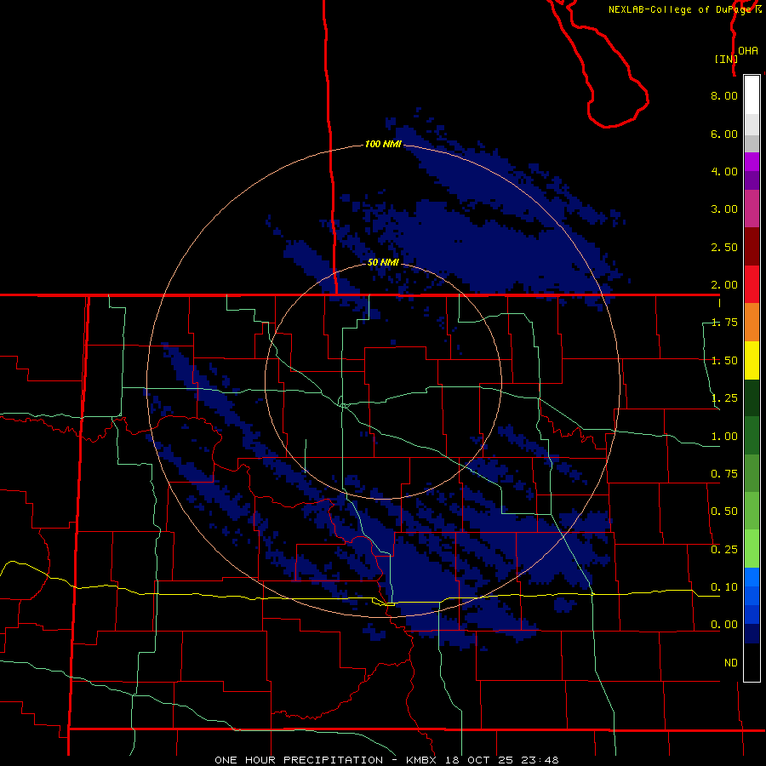Pick the bright red legend swatch
The height and width of the screenshot is (766, 766).
[752, 284]
